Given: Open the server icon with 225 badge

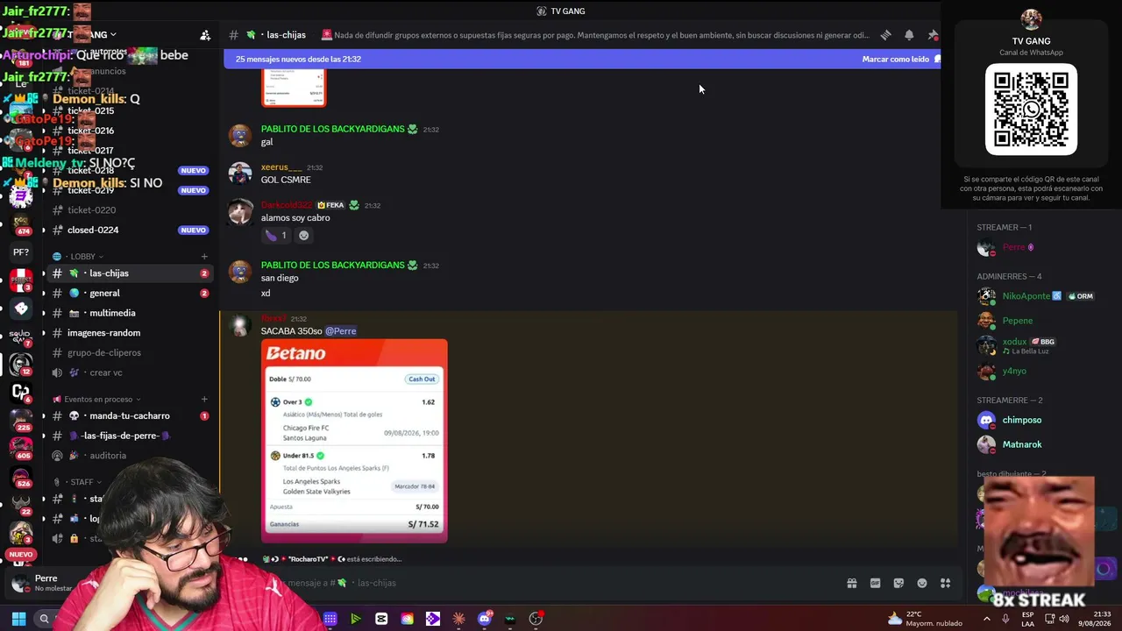Looking at the screenshot, I should coord(21,420).
